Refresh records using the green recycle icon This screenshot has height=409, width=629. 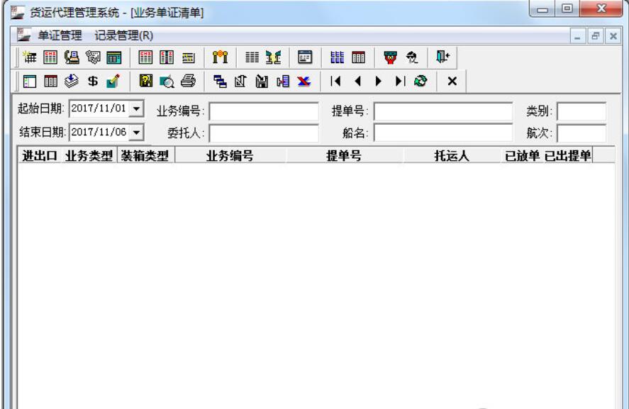click(x=420, y=81)
